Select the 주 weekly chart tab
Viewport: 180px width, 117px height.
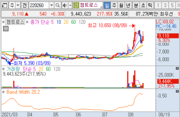tap(114, 5)
